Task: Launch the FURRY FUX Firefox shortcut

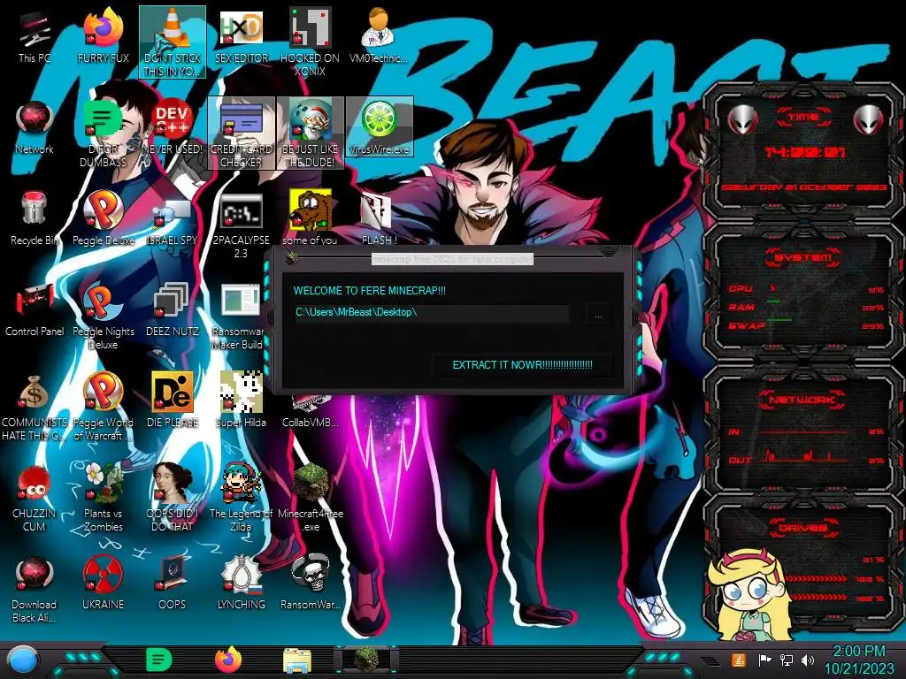Action: click(103, 37)
